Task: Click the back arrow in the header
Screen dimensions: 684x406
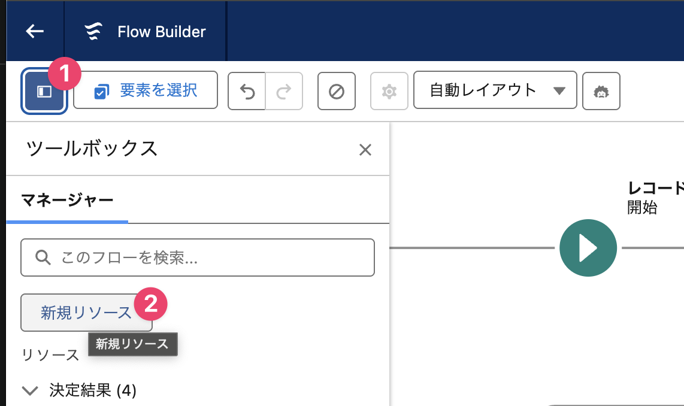Action: point(35,31)
